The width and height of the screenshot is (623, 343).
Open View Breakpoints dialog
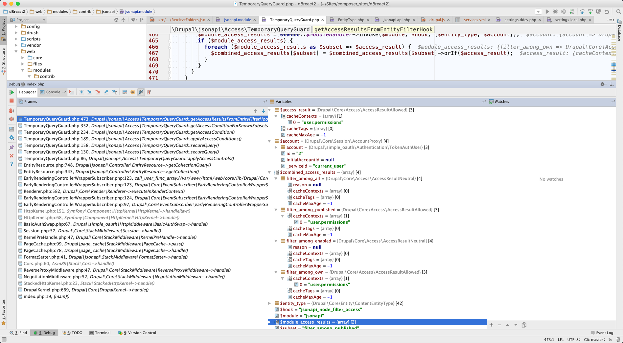(x=12, y=111)
